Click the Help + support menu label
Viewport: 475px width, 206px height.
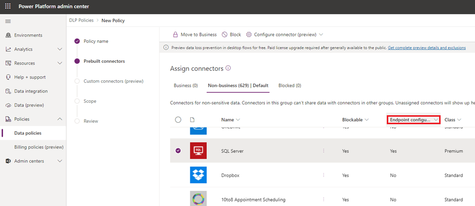point(30,77)
